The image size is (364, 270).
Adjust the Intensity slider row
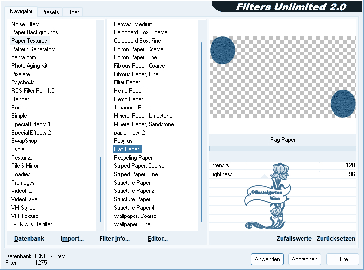282,165
